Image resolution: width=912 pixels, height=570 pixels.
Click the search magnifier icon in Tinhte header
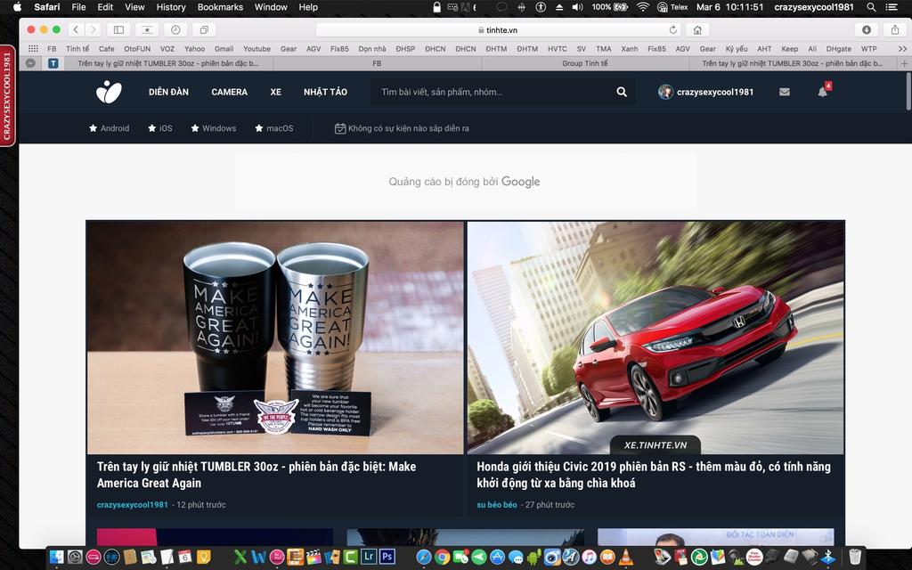click(622, 92)
